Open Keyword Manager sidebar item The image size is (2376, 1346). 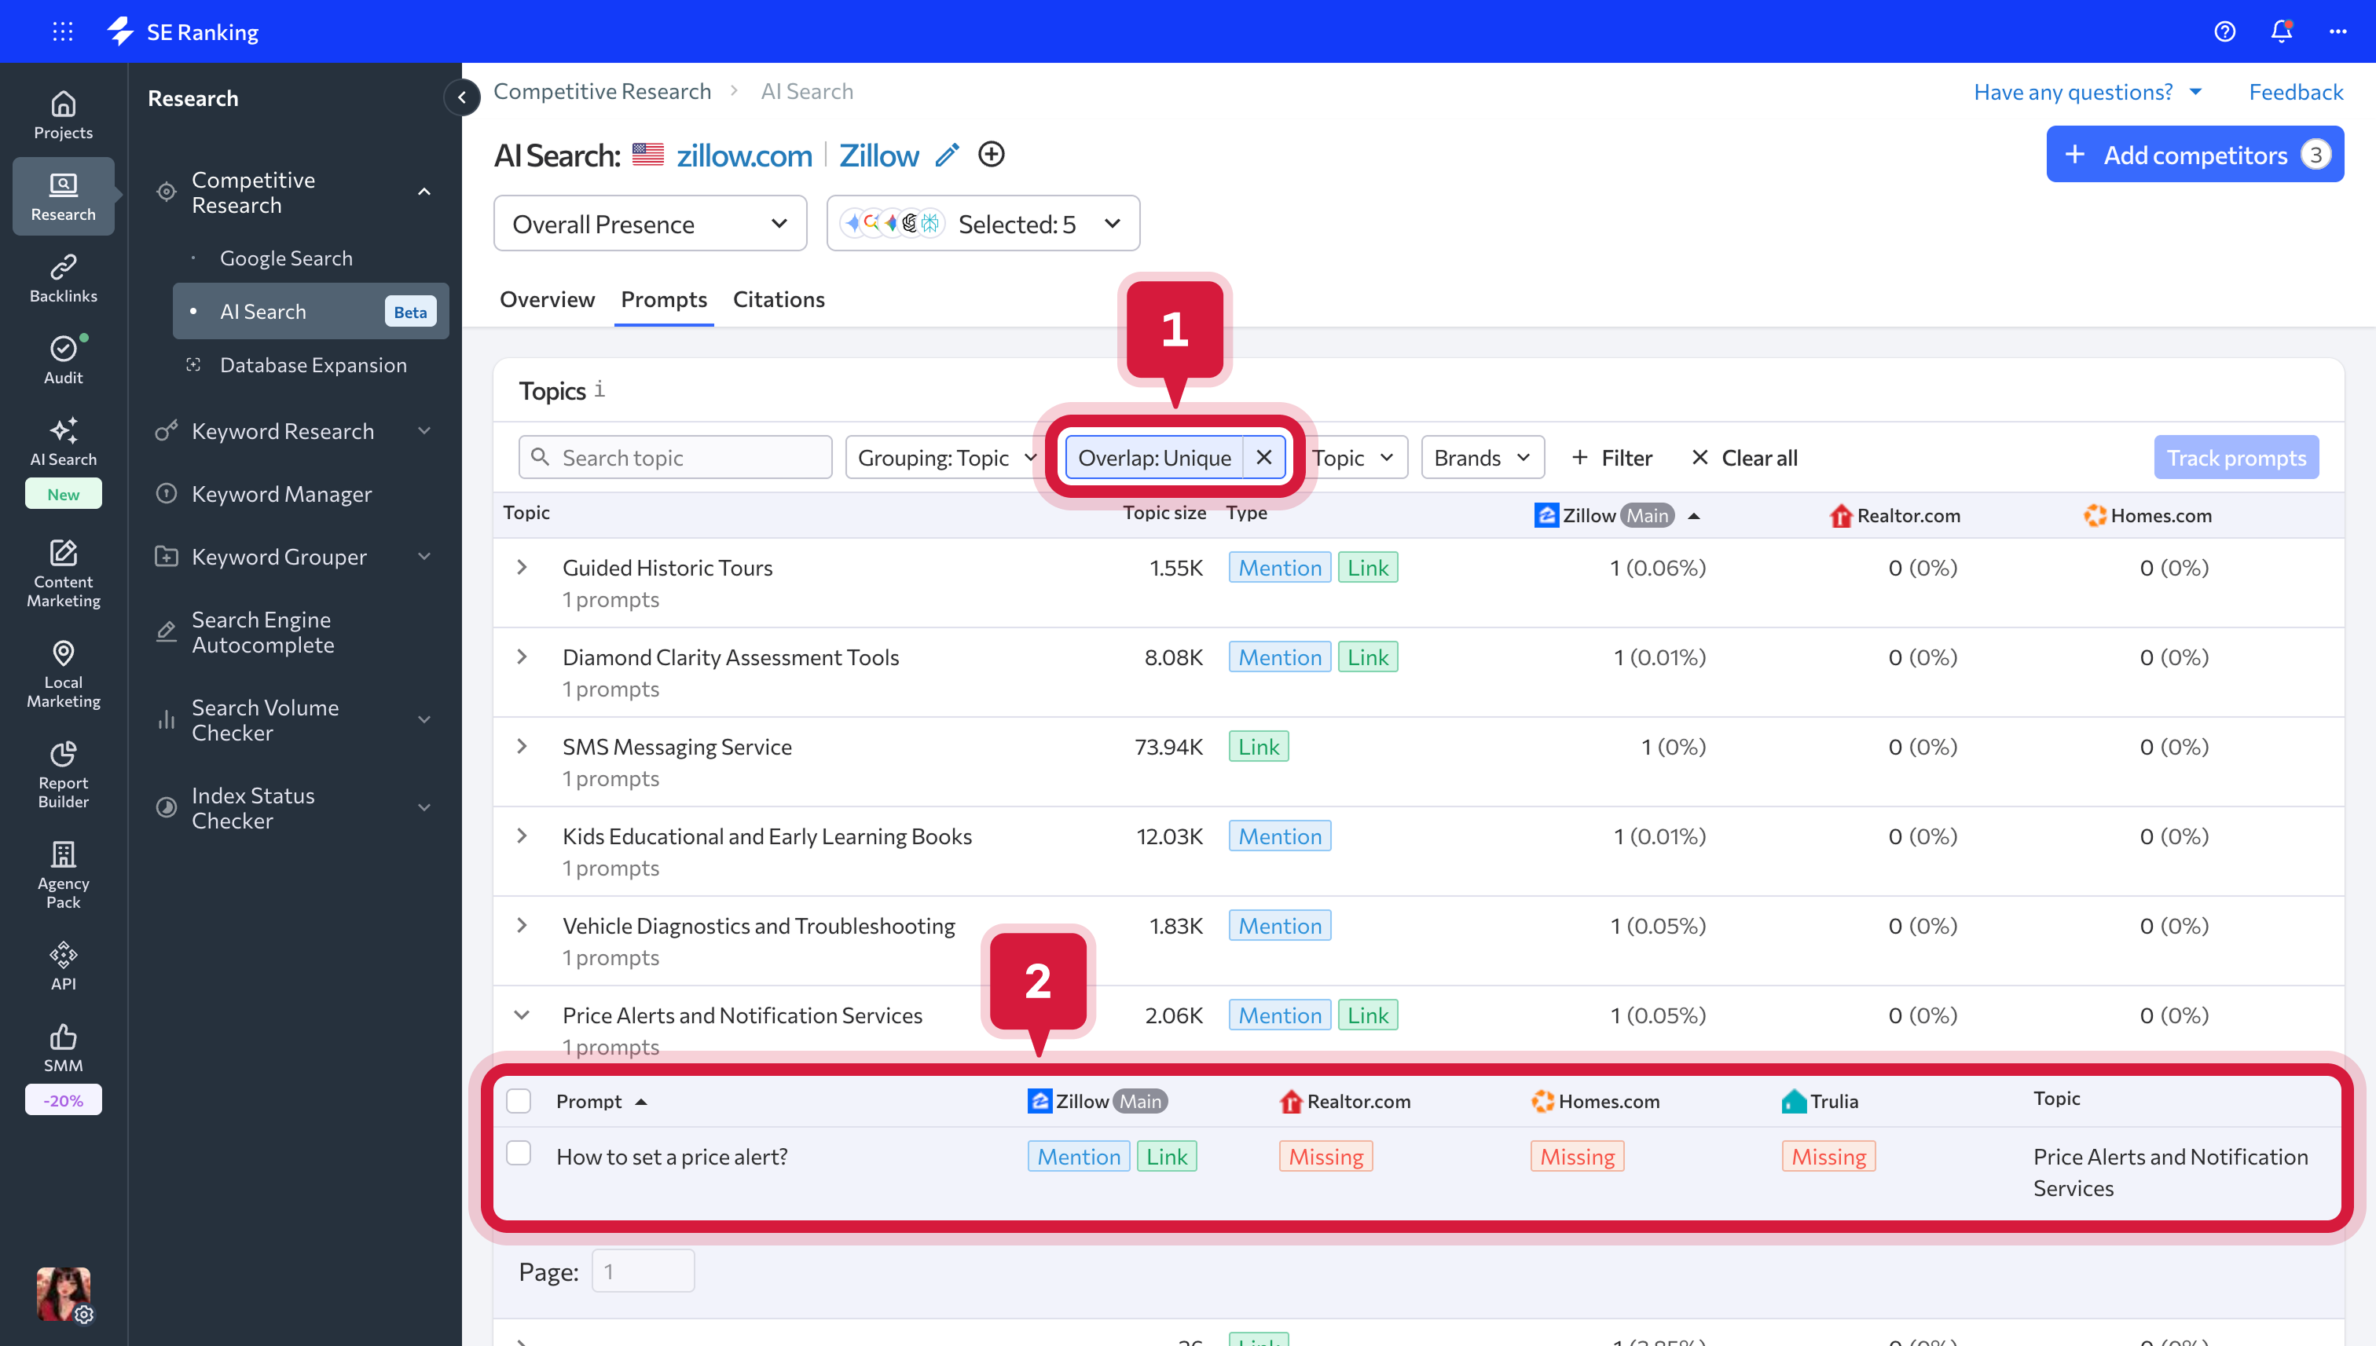click(x=281, y=494)
